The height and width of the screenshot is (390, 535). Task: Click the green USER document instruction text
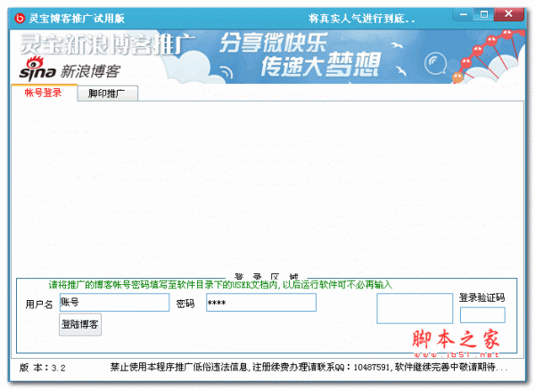(220, 284)
